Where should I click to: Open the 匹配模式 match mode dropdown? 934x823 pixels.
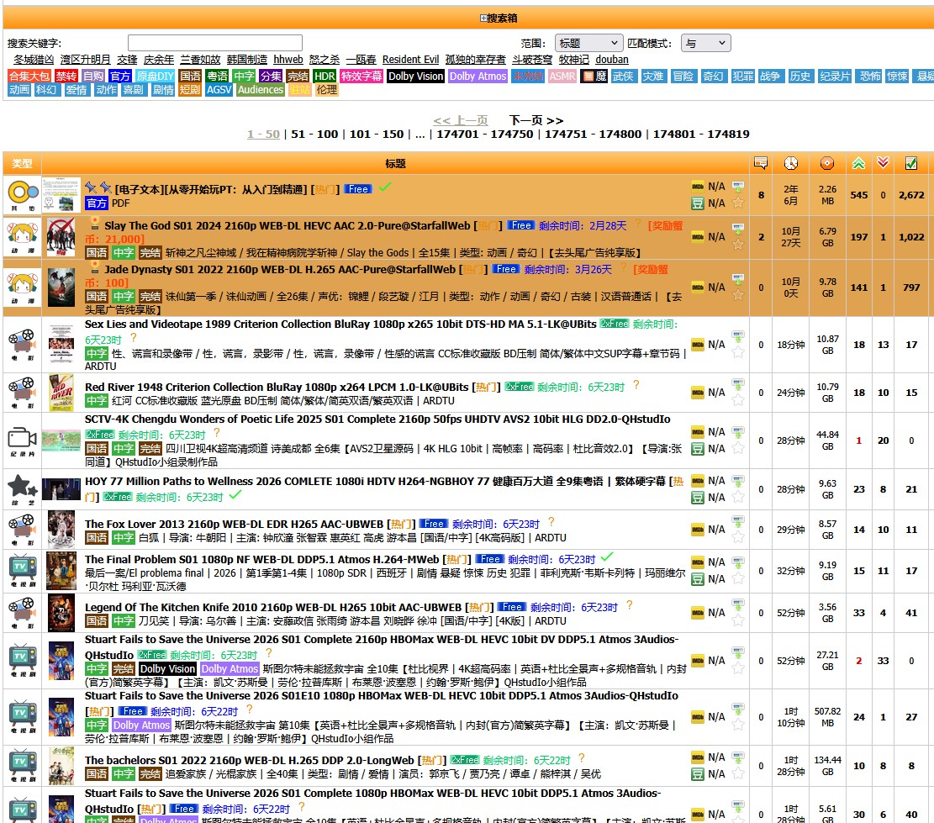tap(706, 43)
